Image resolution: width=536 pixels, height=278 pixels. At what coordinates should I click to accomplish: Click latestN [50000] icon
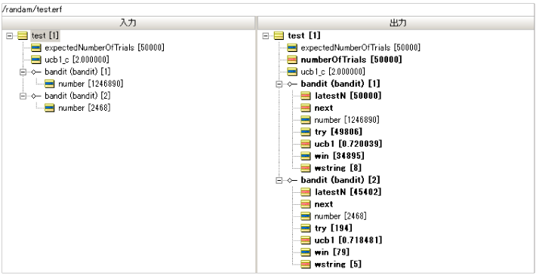pos(306,96)
